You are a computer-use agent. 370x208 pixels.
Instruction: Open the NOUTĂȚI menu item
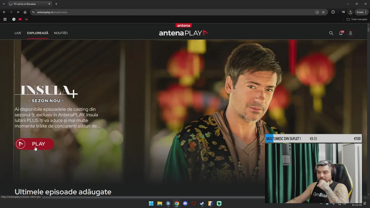point(61,33)
